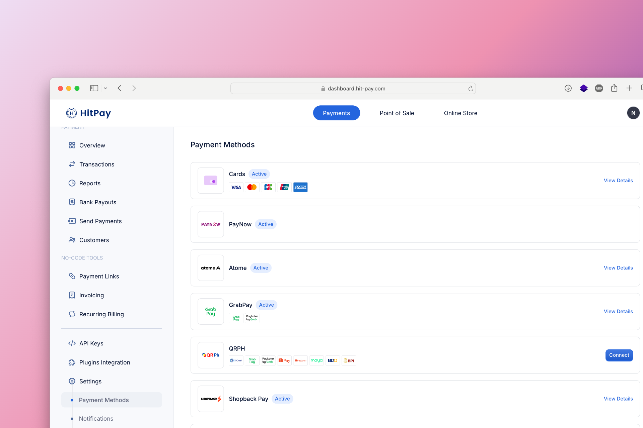The width and height of the screenshot is (643, 428).
Task: Open the user avatar N menu
Action: [x=633, y=113]
